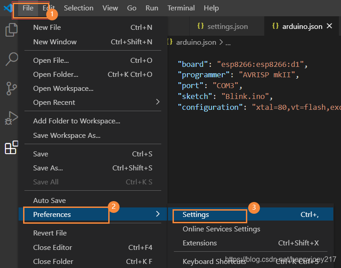Open the Search view in activity bar
This screenshot has height=268, width=341.
click(11, 59)
